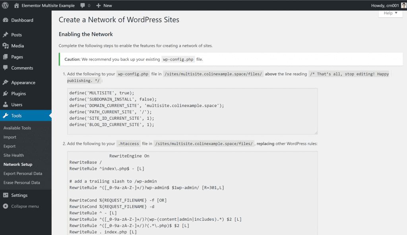Collapse the admin sidebar menu
This screenshot has width=407, height=235.
(x=25, y=206)
